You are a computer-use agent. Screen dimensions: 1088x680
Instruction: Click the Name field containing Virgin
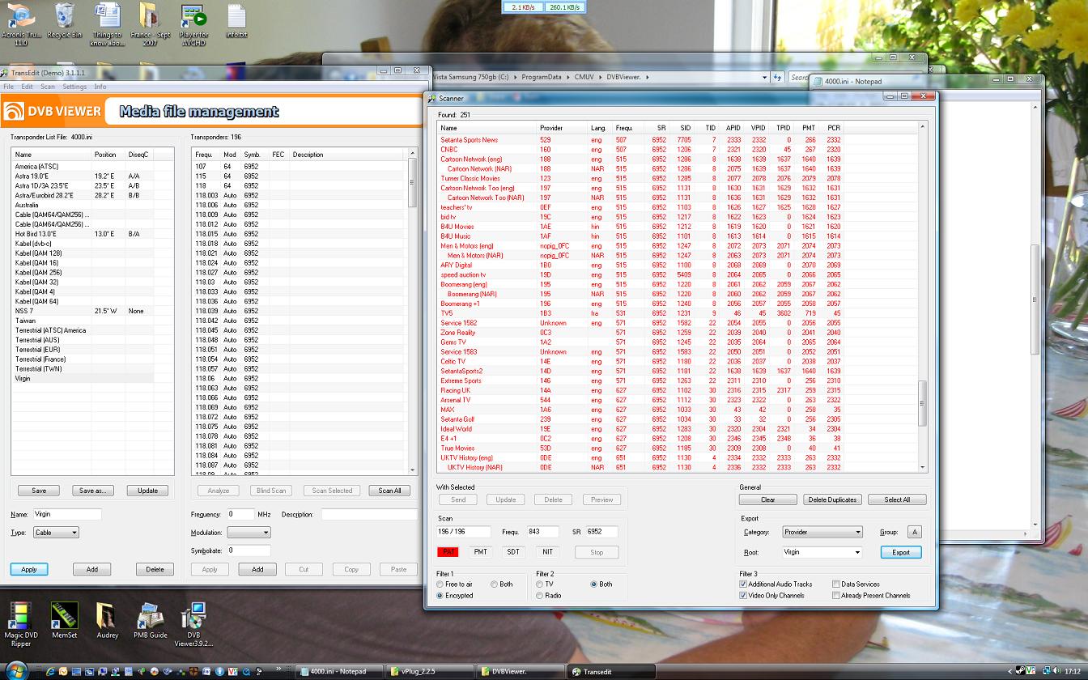click(67, 514)
